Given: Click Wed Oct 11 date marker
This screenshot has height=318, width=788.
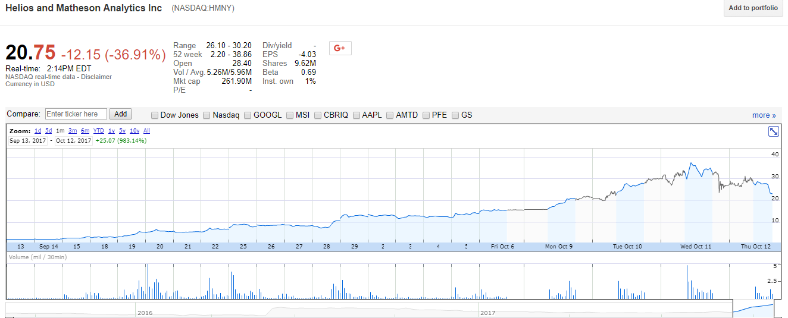Looking at the screenshot, I should coord(696,246).
